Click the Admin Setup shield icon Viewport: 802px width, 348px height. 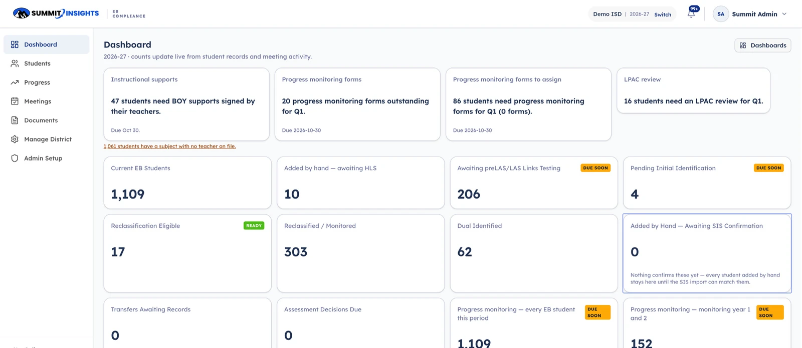point(15,158)
